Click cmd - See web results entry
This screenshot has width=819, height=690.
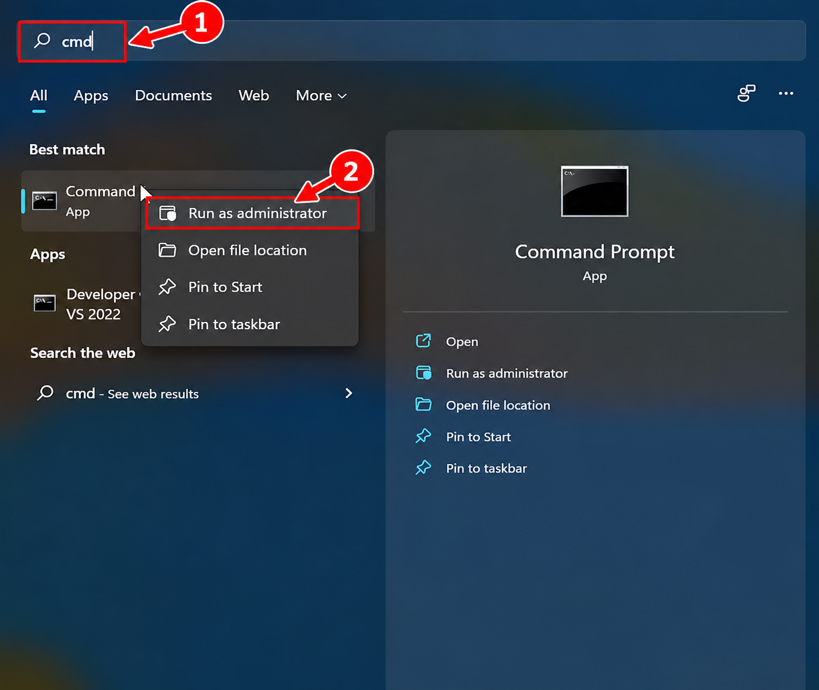197,393
